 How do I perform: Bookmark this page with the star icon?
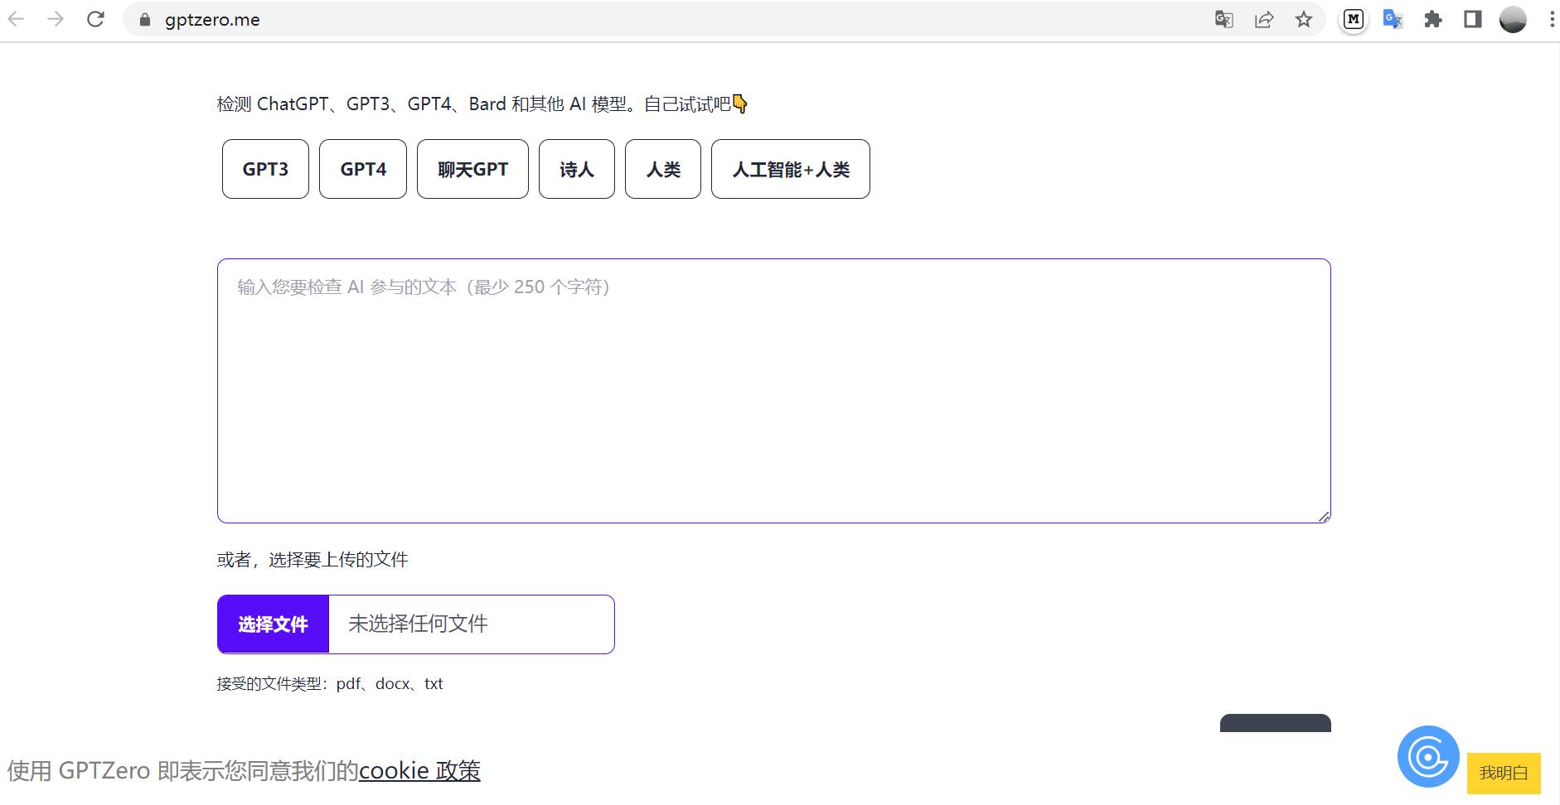tap(1303, 19)
